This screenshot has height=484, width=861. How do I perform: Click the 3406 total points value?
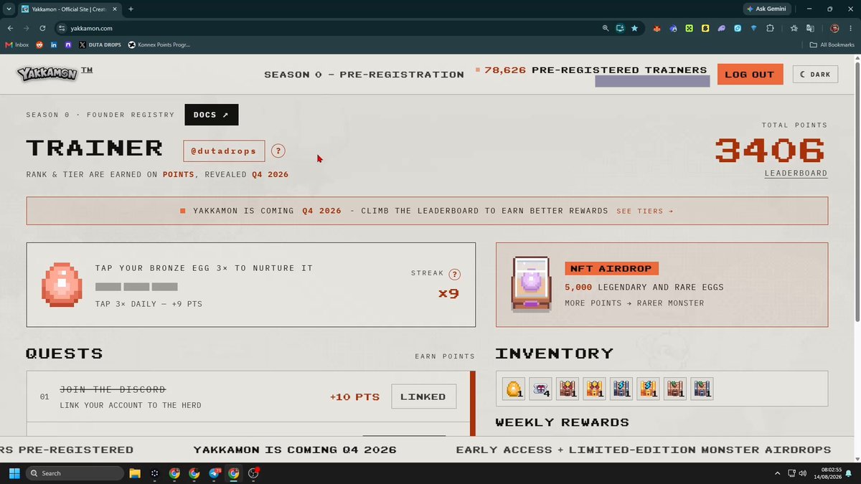pos(771,150)
